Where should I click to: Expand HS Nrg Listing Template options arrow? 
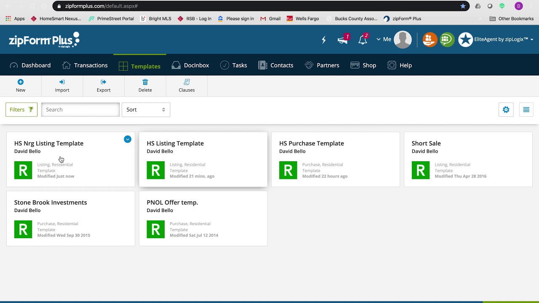128,139
